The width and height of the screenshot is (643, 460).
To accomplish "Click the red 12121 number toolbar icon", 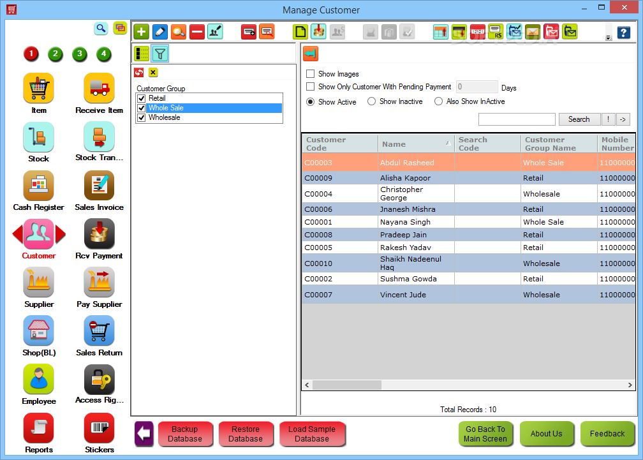I will click(477, 31).
